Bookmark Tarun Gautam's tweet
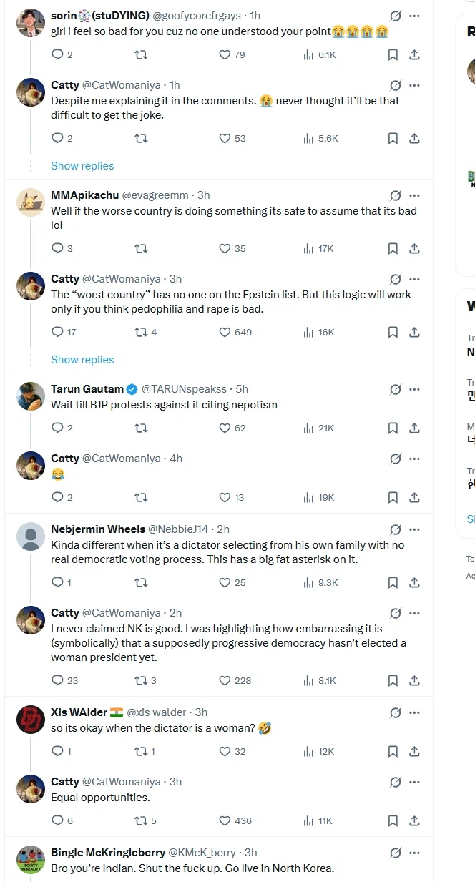This screenshot has height=882, width=475. click(393, 428)
